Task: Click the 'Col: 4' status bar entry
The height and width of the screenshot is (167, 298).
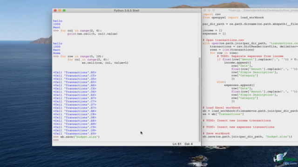Action: [189, 144]
